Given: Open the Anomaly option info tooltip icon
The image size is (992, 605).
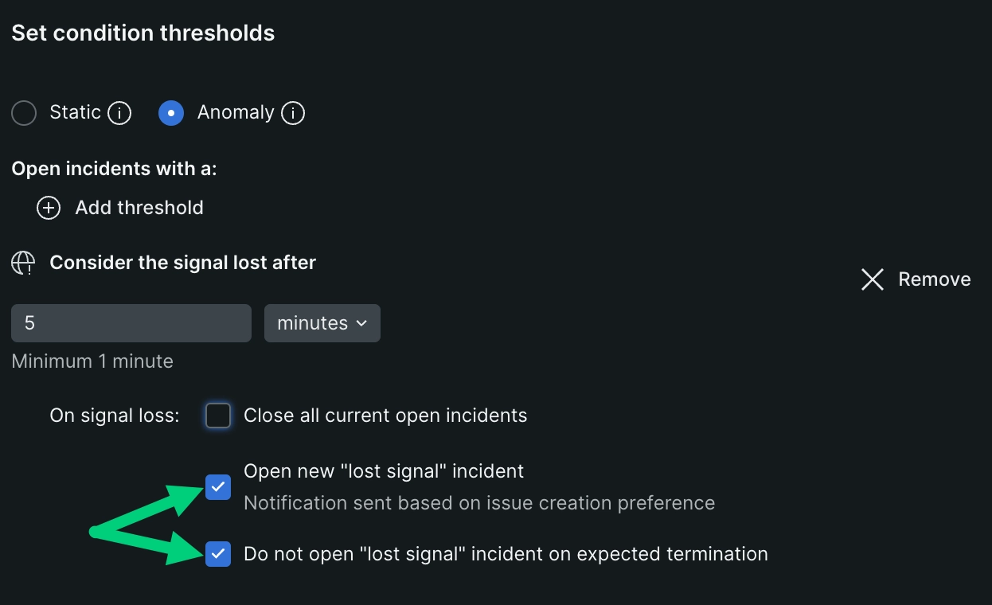Looking at the screenshot, I should click(293, 114).
